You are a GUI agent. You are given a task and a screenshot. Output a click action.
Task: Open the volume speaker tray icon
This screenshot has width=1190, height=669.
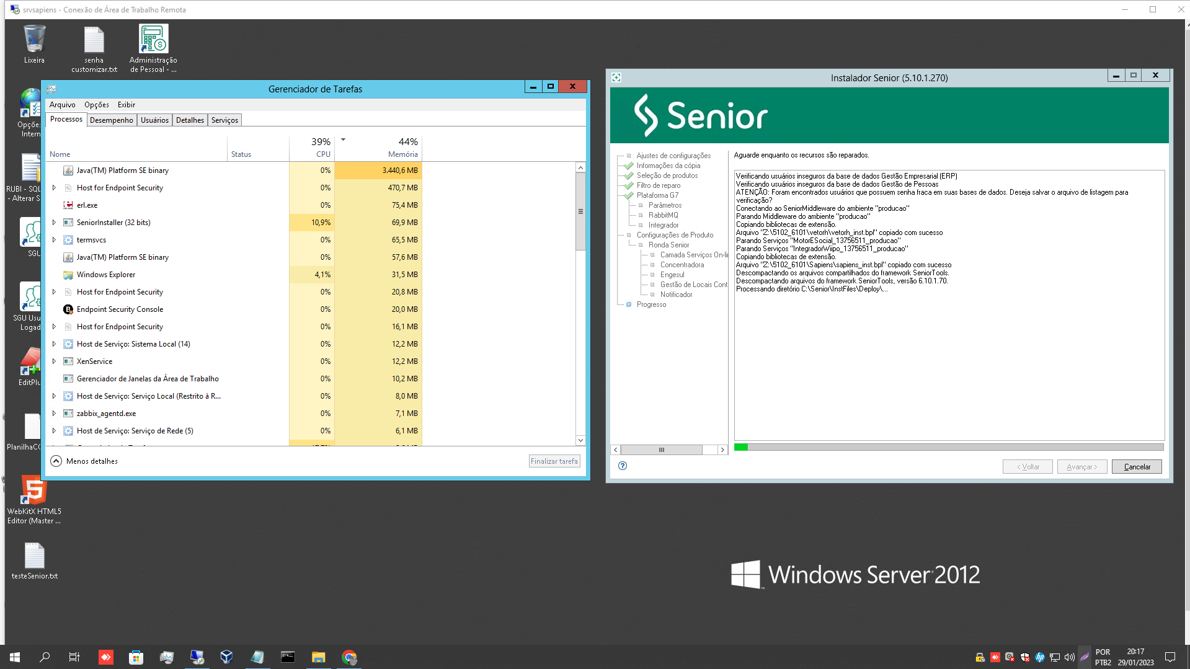1070,657
